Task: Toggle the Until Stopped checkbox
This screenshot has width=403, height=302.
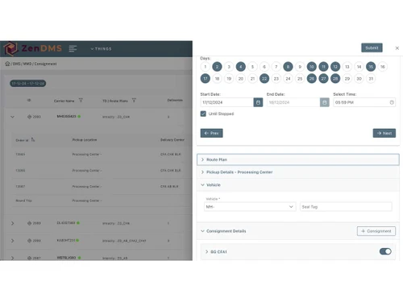Action: click(x=203, y=114)
